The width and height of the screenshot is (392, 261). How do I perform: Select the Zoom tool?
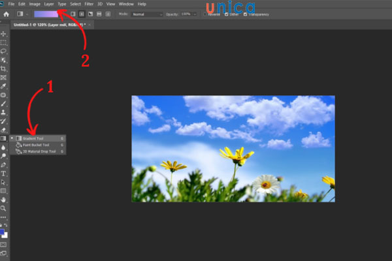(3, 208)
